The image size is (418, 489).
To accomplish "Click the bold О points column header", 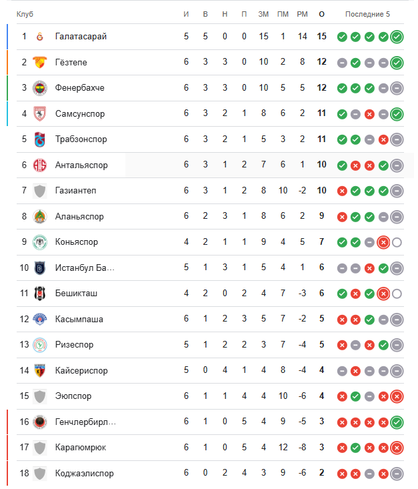I will [x=322, y=14].
